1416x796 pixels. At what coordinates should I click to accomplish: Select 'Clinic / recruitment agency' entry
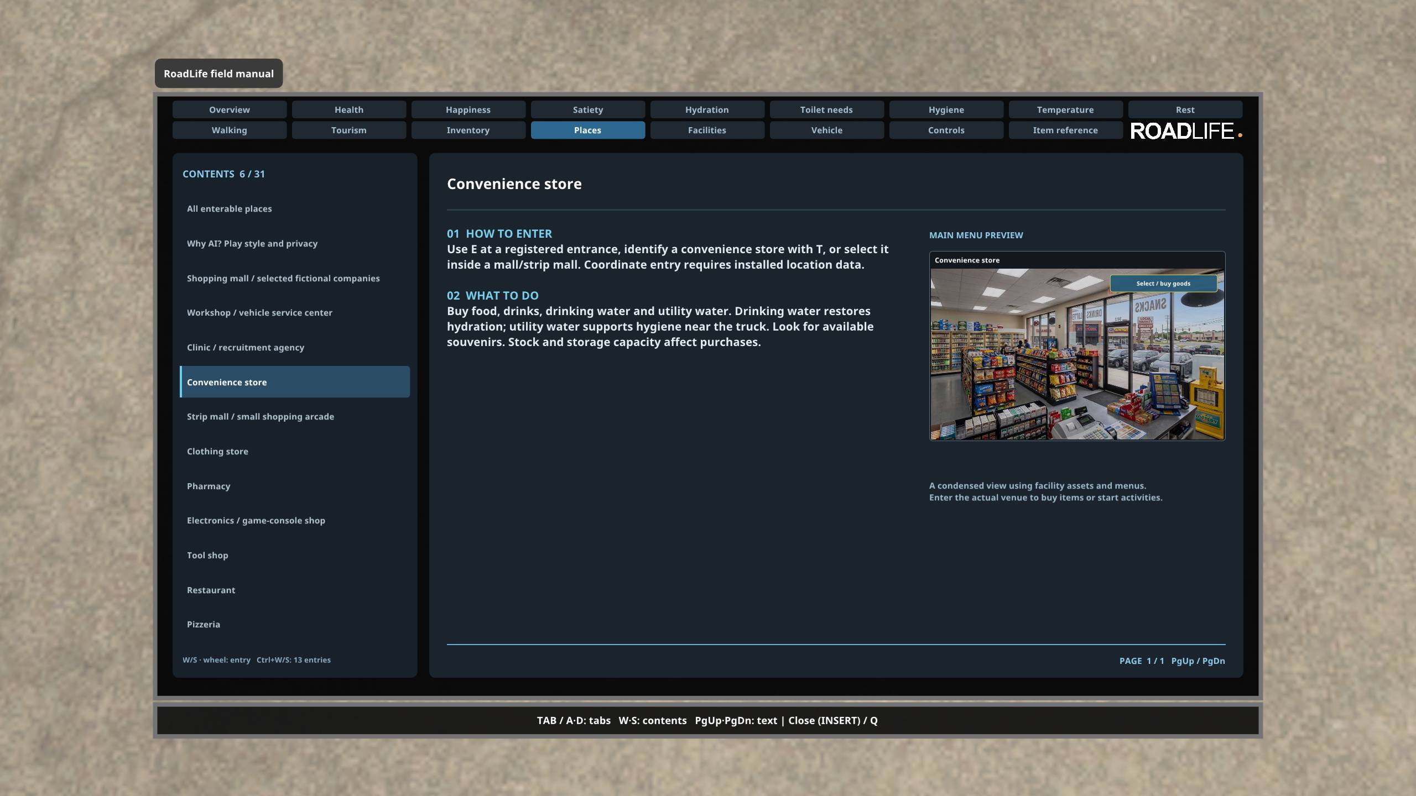(295, 347)
